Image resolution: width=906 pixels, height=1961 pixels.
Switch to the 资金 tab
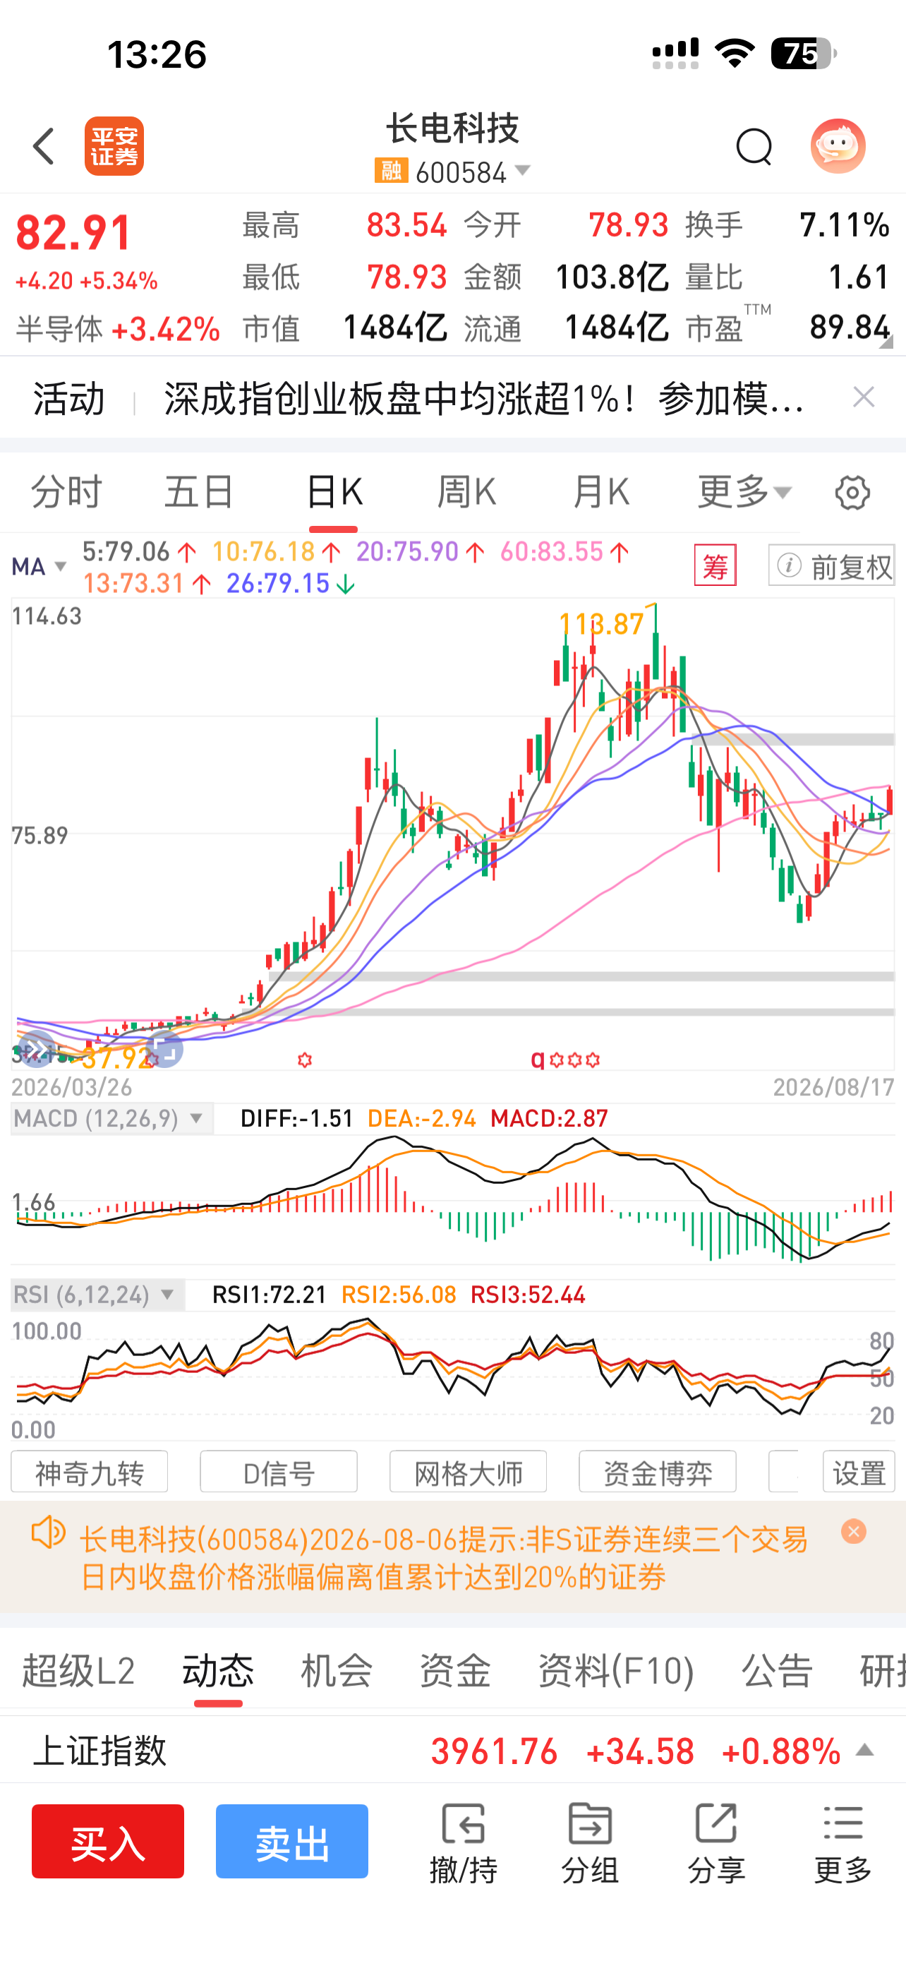(x=455, y=1671)
